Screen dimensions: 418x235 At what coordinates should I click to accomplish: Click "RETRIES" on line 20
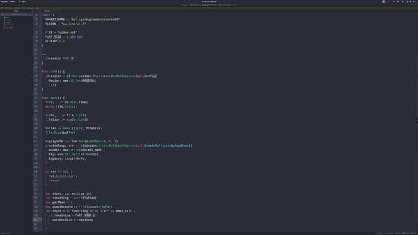coord(51,41)
